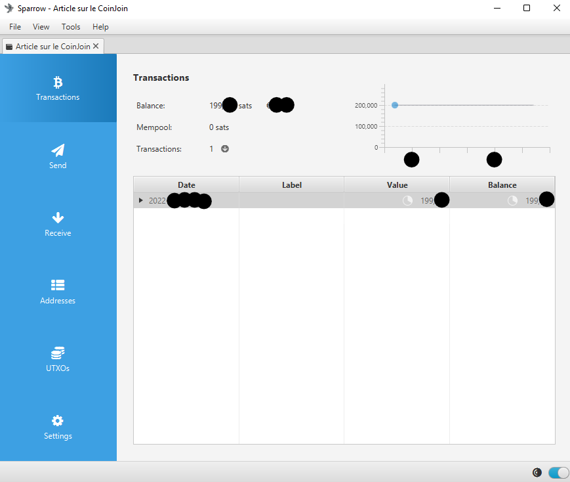Viewport: 570px width, 482px height.
Task: Open the View menu
Action: pyautogui.click(x=41, y=27)
